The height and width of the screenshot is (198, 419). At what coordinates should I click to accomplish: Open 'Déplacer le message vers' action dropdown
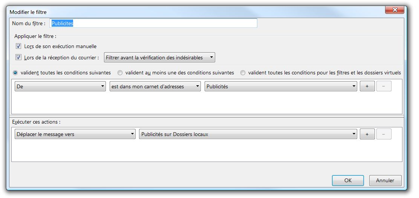75,134
